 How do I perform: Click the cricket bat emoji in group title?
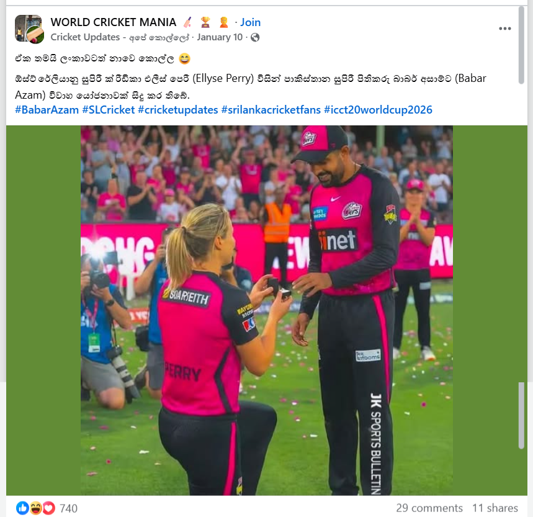[x=187, y=22]
